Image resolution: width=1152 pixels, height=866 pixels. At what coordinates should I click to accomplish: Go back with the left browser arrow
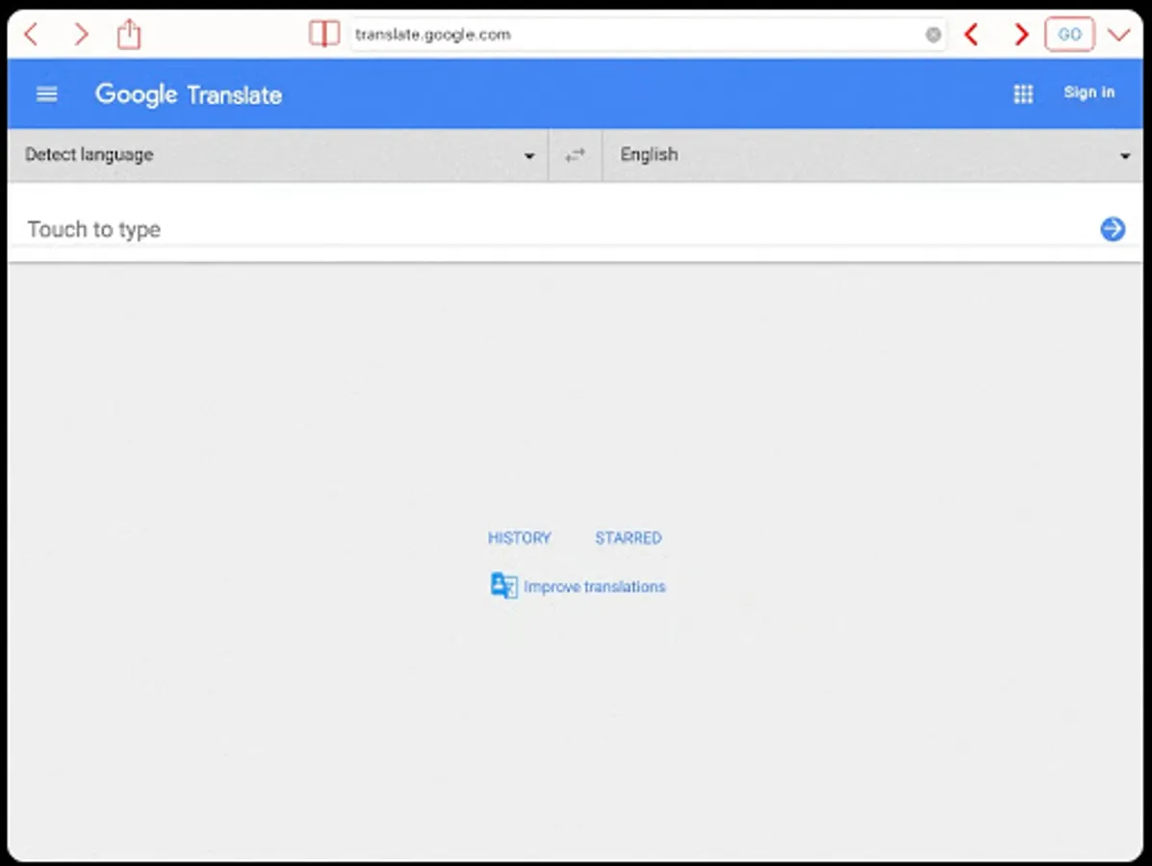tap(31, 34)
